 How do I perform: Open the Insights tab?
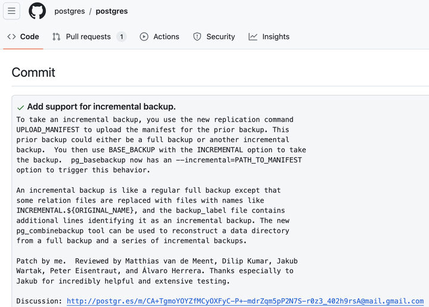[269, 37]
